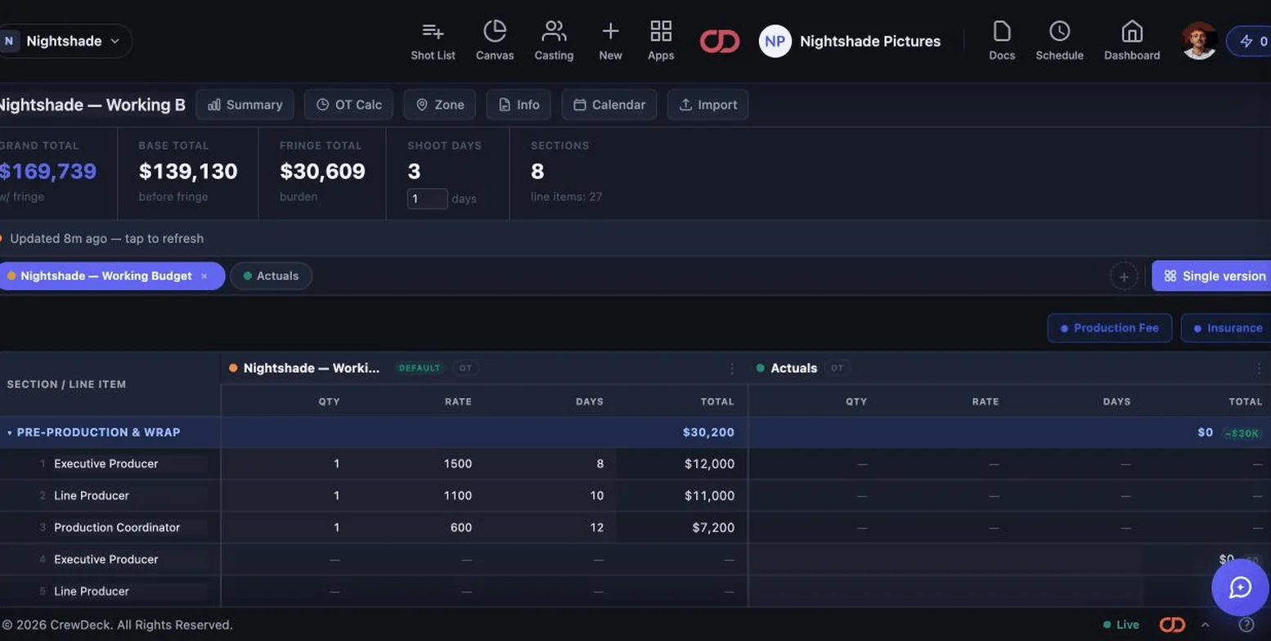The width and height of the screenshot is (1271, 641).
Task: Open Docs from the top bar
Action: click(x=1002, y=41)
